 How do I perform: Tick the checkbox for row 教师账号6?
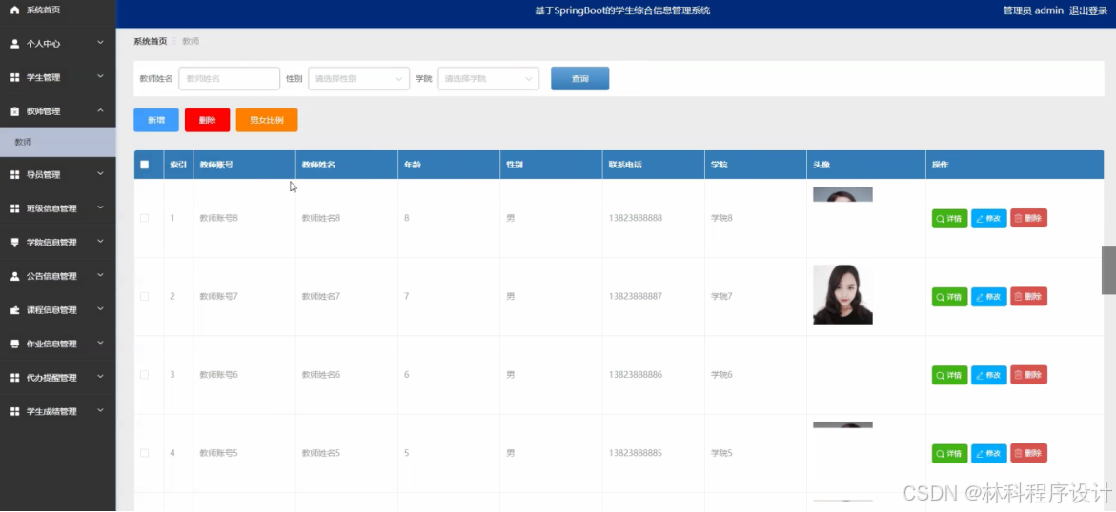tap(145, 374)
